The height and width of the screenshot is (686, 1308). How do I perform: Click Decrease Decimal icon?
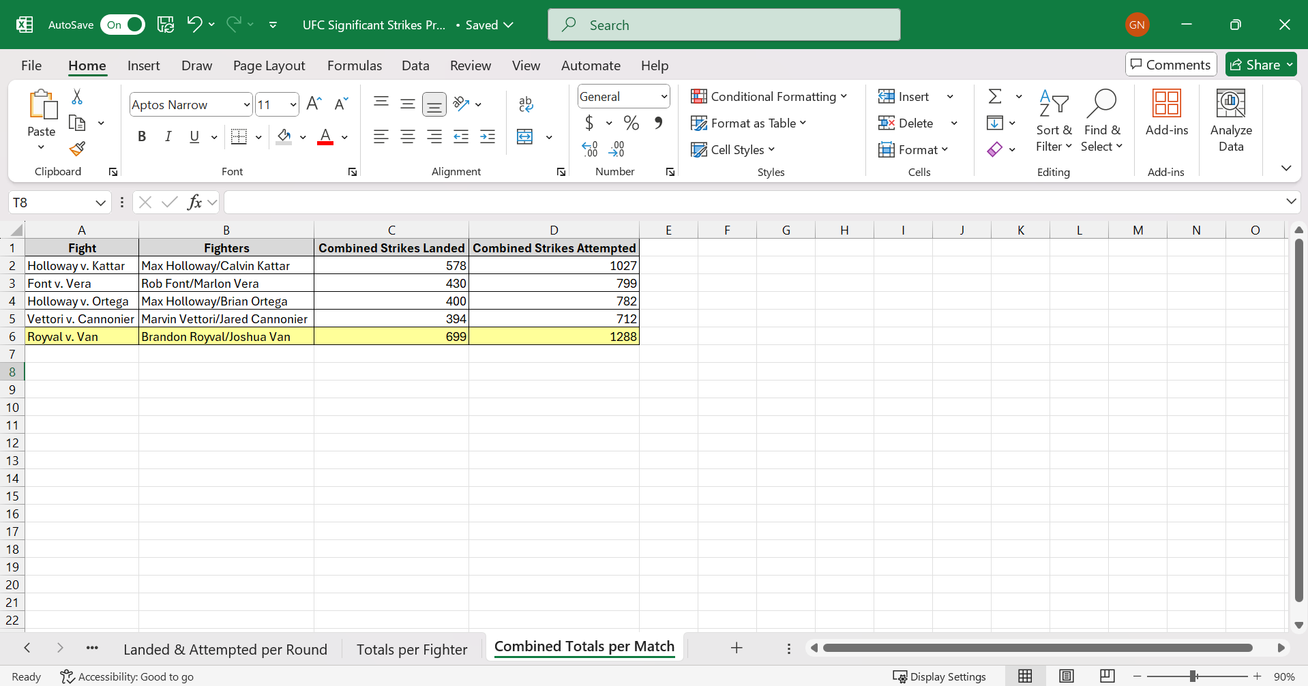616,149
